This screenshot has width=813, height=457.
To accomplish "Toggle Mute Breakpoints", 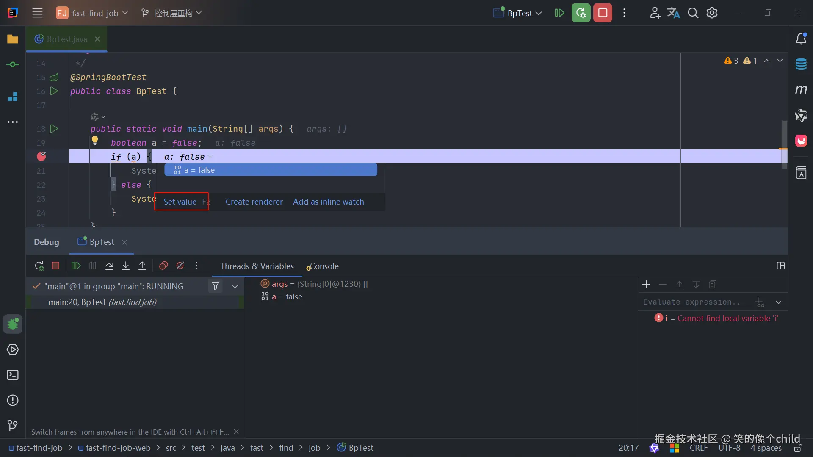I will (180, 266).
